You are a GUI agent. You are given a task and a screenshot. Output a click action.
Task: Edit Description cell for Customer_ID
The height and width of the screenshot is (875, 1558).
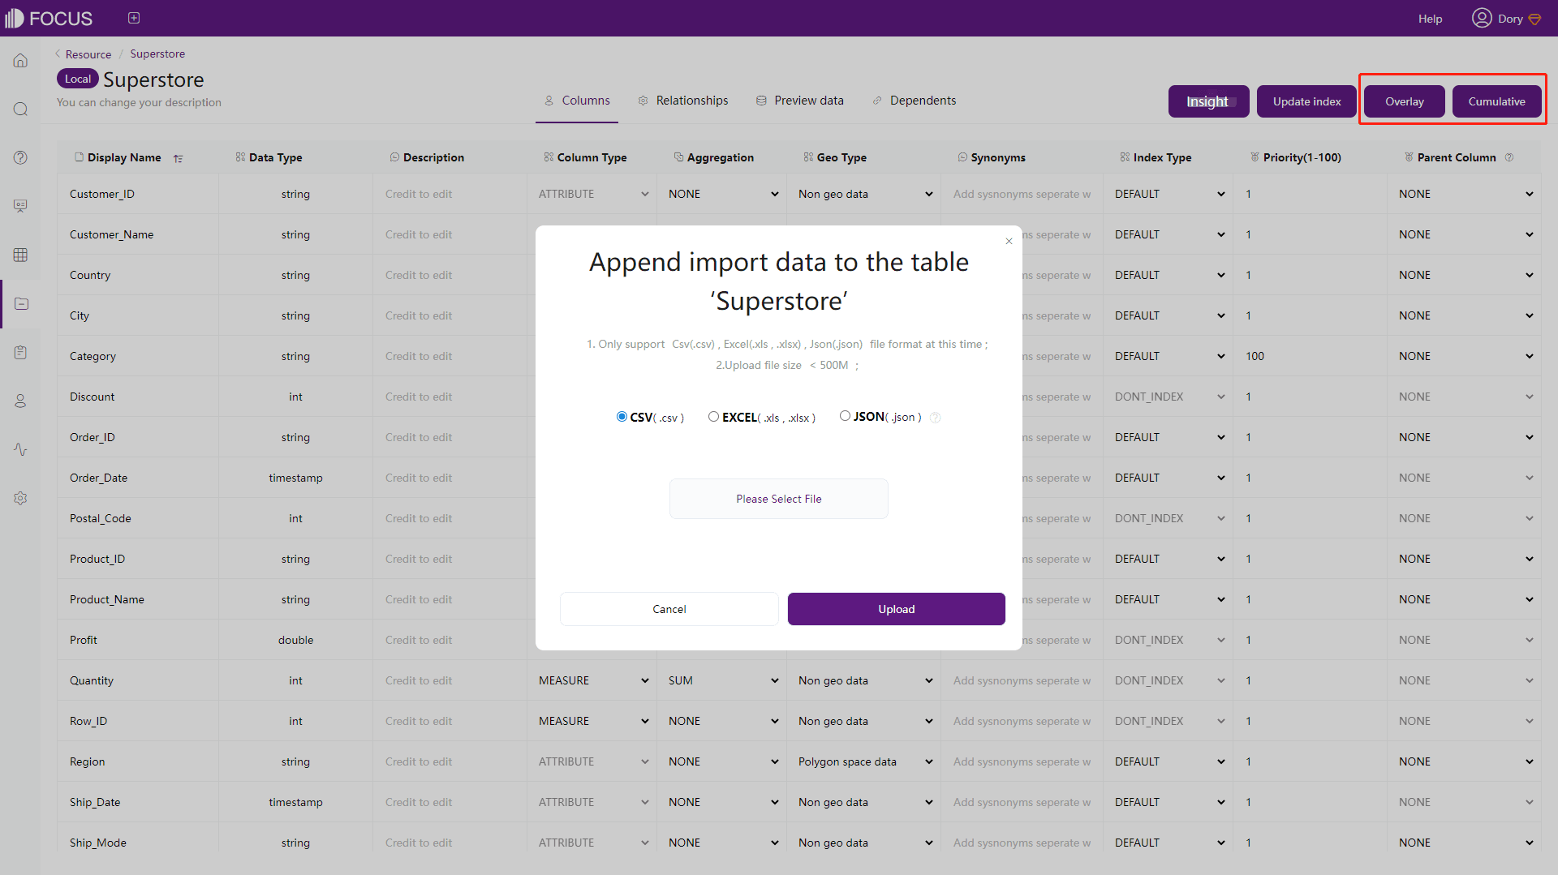click(x=450, y=194)
